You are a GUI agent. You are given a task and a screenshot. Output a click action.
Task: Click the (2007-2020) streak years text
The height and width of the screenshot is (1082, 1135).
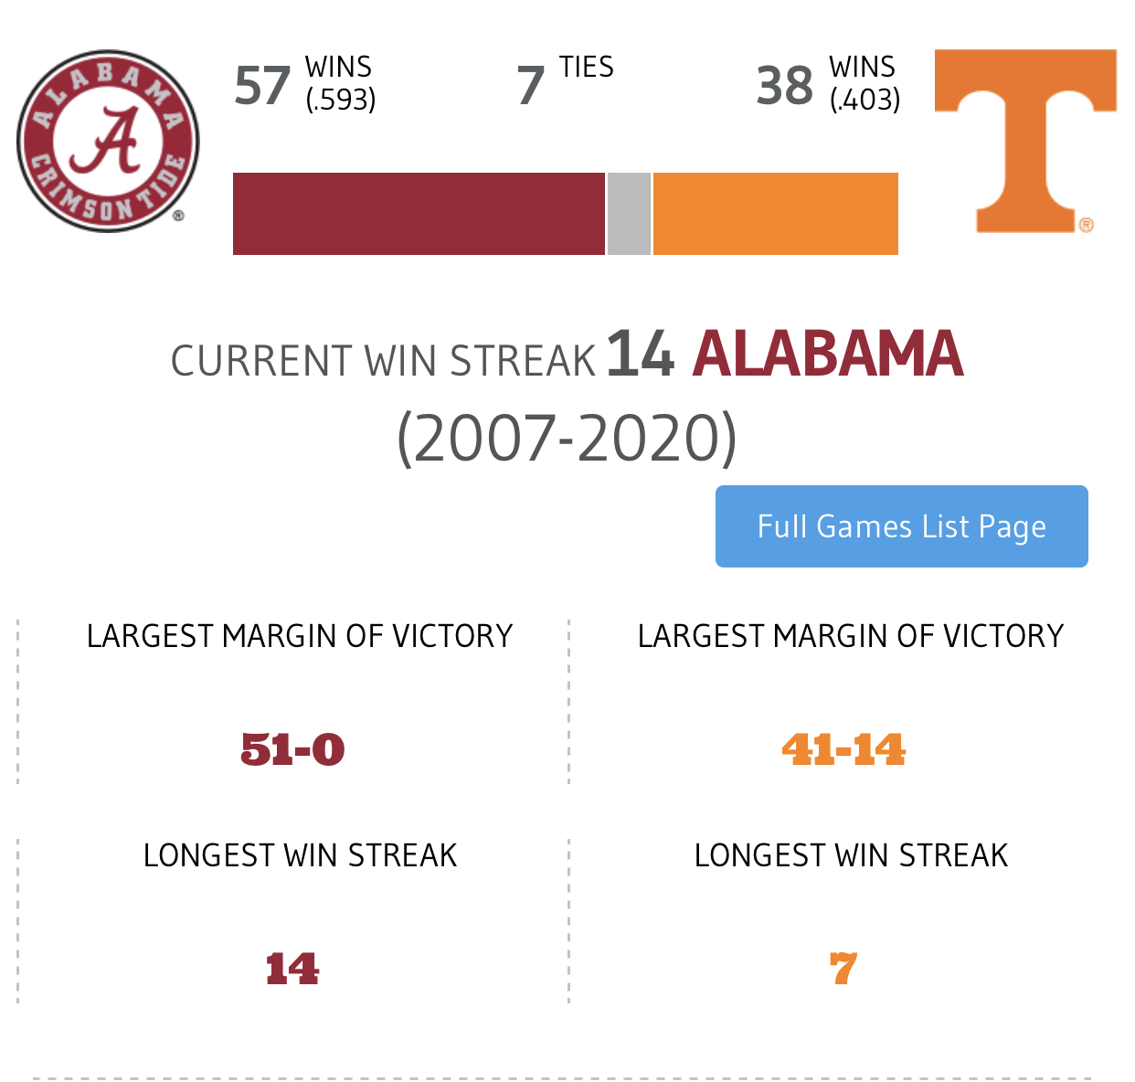coord(567,438)
